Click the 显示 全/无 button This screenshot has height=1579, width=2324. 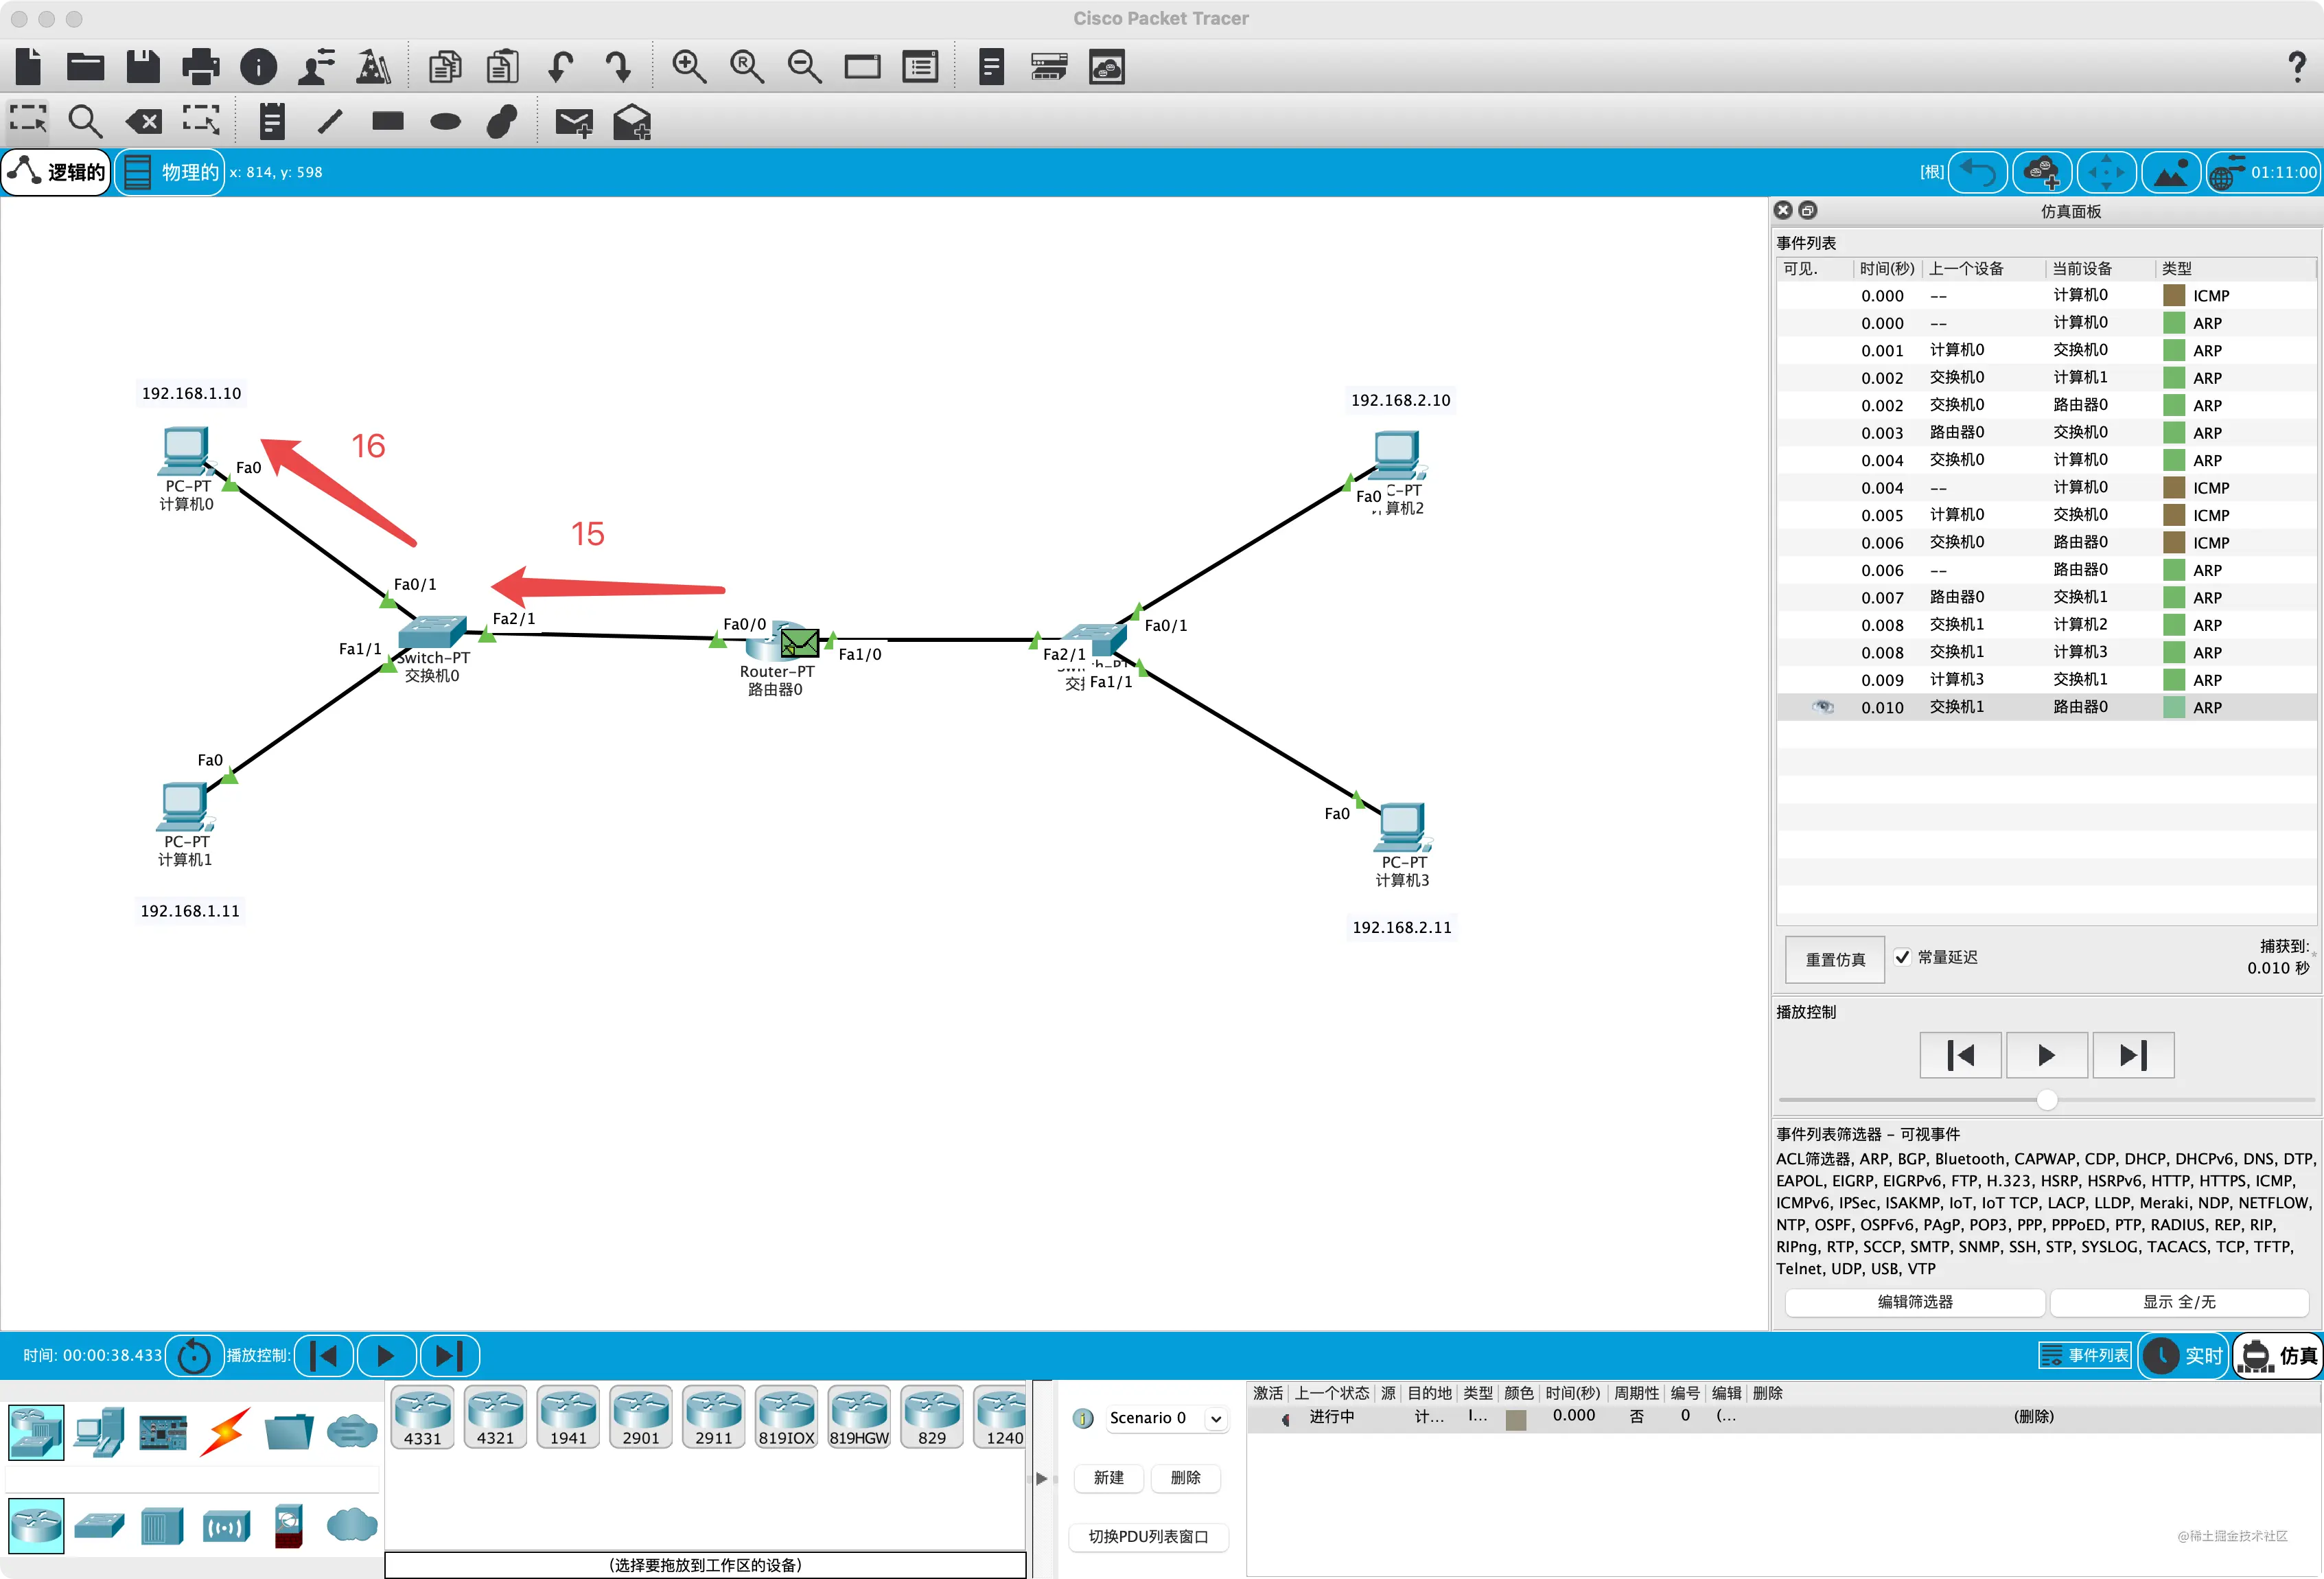pos(2179,1302)
